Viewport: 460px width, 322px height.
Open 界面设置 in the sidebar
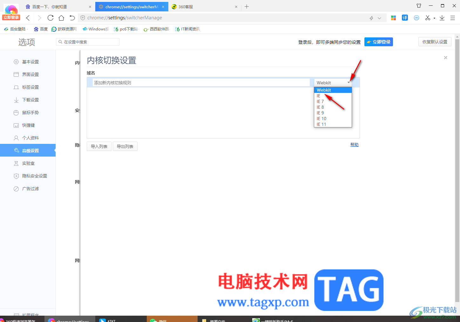pos(28,74)
